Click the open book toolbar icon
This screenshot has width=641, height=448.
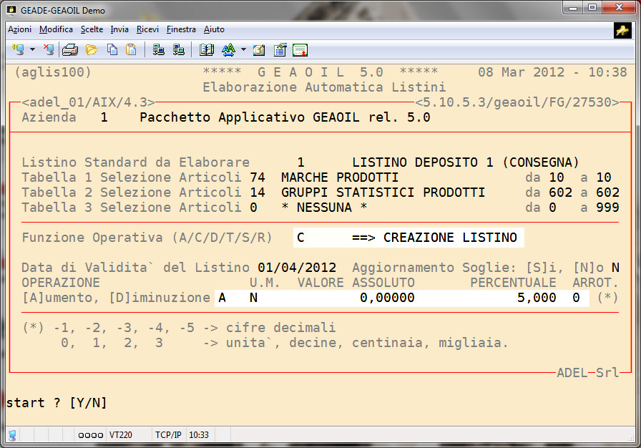[x=207, y=50]
